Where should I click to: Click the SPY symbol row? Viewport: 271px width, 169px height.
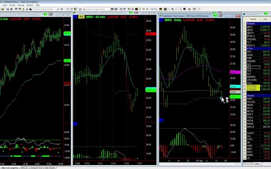(x=257, y=52)
